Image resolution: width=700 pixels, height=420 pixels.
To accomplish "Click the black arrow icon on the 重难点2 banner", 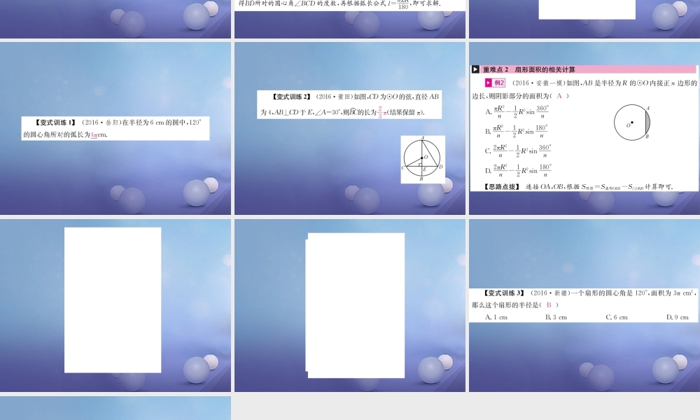I will 475,69.
